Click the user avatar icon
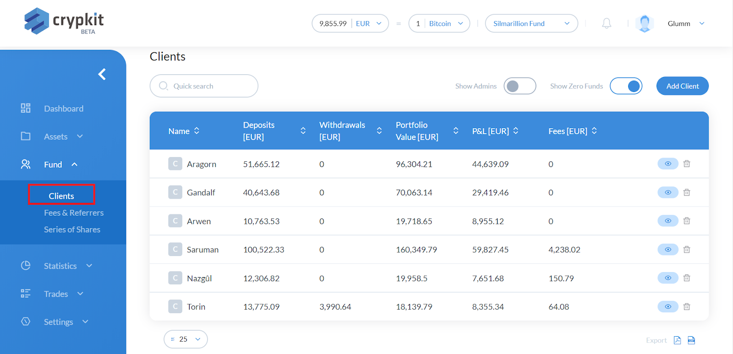Image resolution: width=733 pixels, height=354 pixels. coord(645,23)
